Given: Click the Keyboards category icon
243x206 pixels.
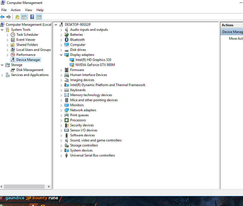Looking at the screenshot, I should pos(67,90).
